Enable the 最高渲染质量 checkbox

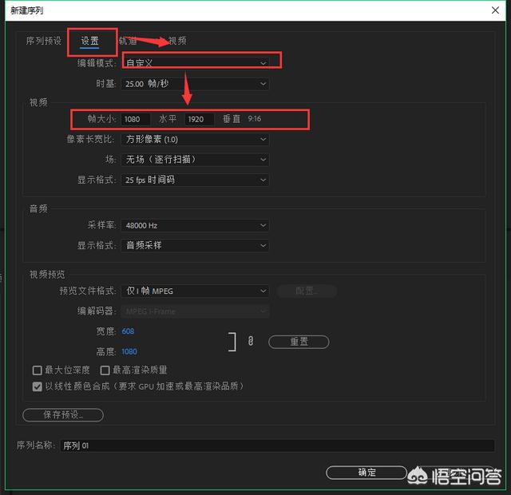coord(105,370)
